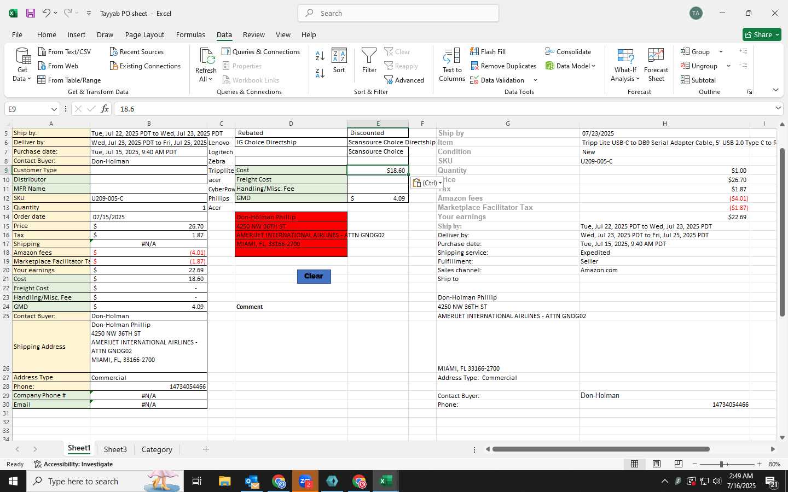Open the File tab

17,34
